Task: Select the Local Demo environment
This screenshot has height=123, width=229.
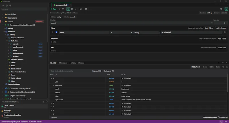Action: [x=24, y=106]
